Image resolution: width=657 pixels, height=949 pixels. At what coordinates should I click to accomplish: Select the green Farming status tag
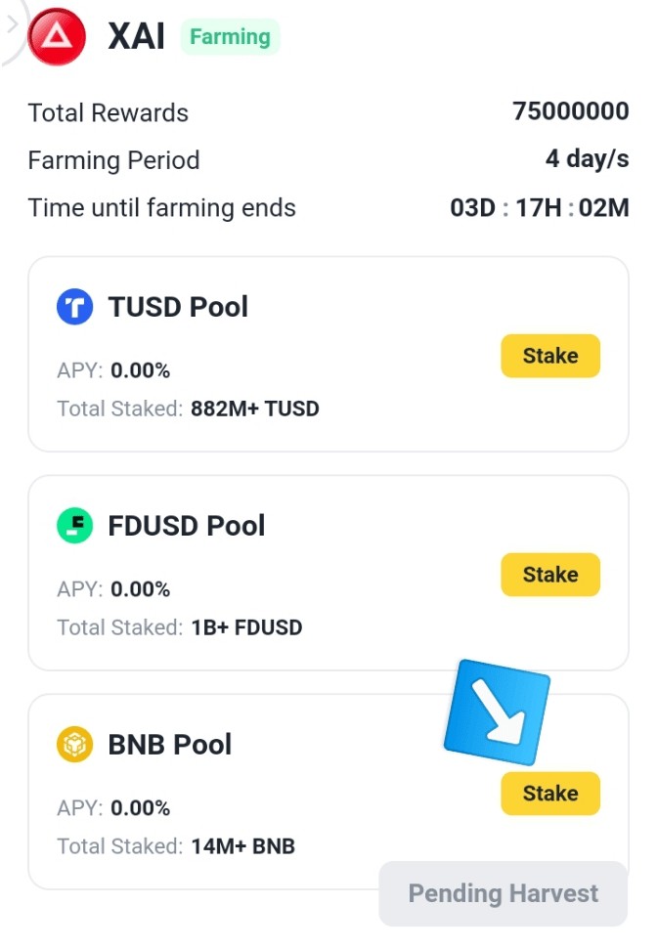click(230, 37)
